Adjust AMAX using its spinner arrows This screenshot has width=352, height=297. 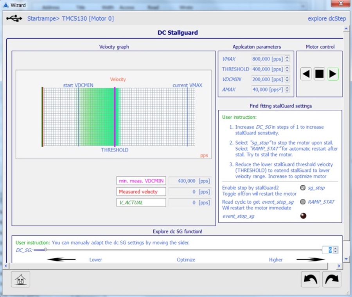pos(287,89)
